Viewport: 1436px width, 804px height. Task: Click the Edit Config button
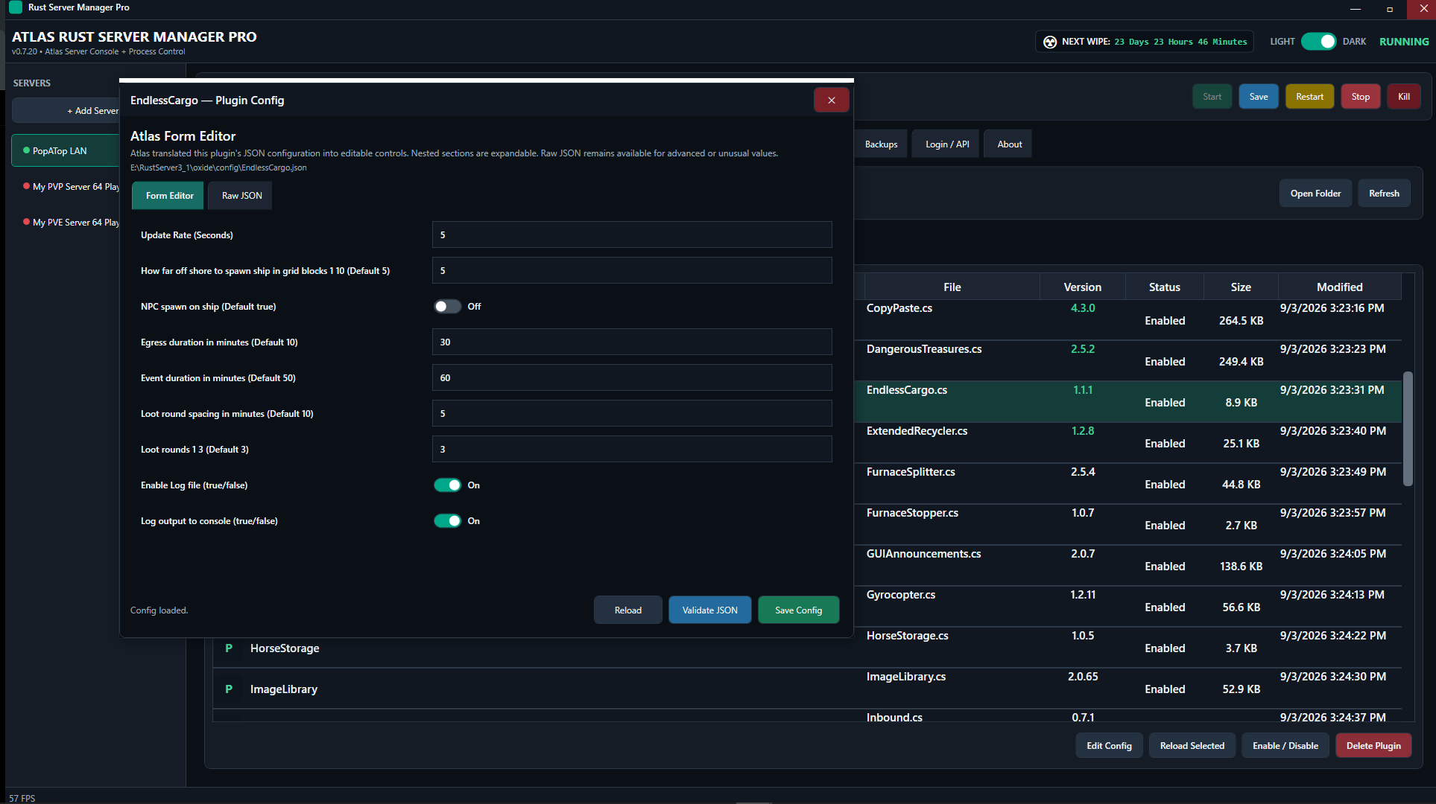[1108, 746]
